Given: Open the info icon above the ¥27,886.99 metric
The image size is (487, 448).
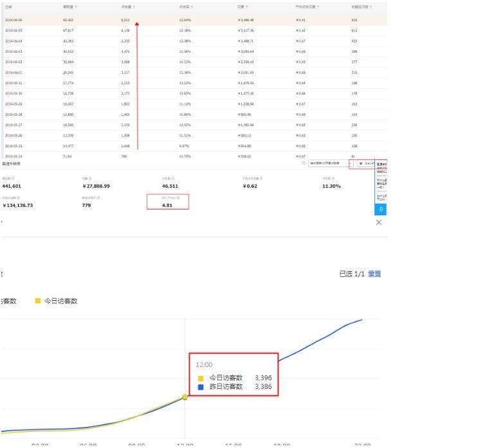Looking at the screenshot, I should click(90, 179).
